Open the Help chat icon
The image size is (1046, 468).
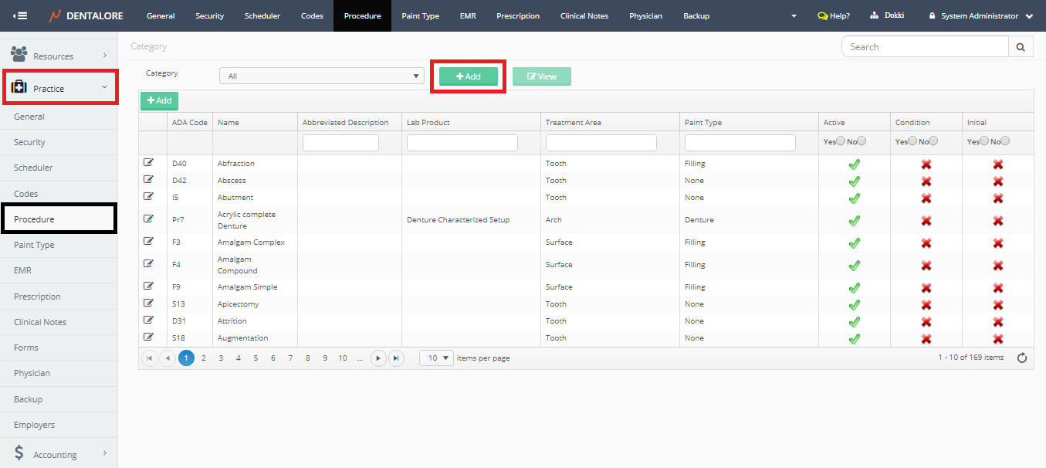click(x=823, y=15)
